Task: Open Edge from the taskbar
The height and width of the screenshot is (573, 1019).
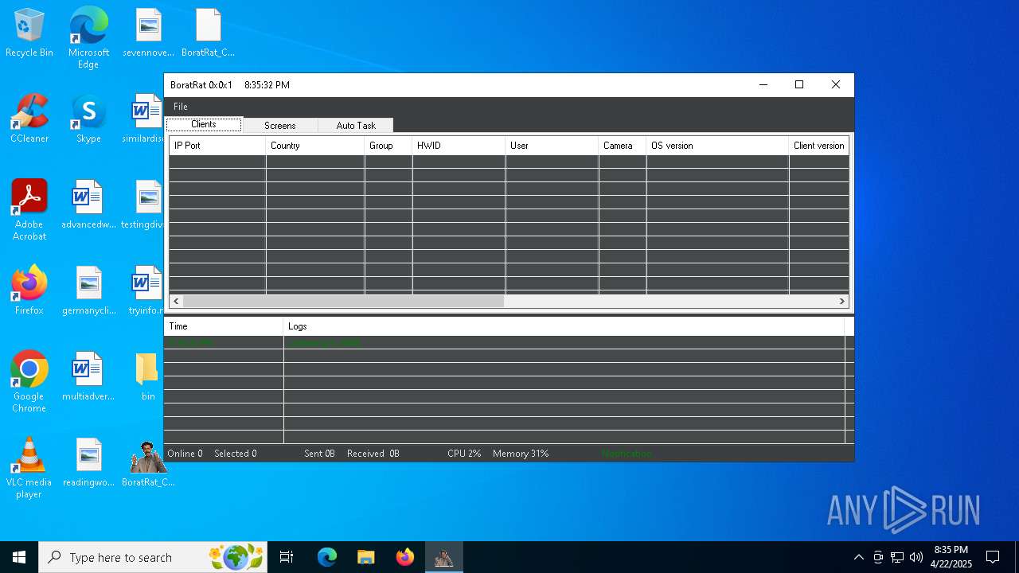Action: click(327, 557)
